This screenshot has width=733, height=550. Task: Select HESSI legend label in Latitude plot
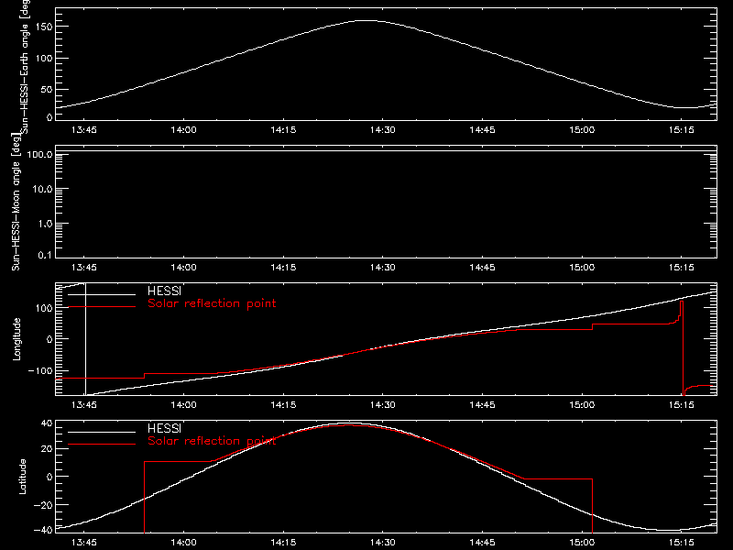click(x=164, y=428)
